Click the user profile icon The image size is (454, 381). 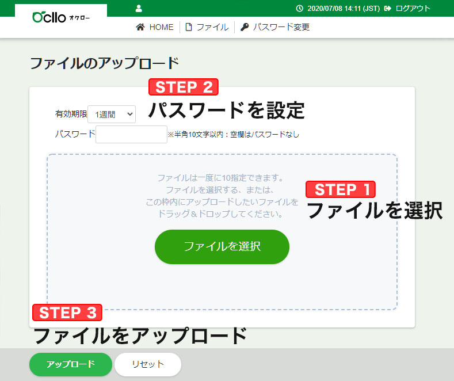click(x=139, y=9)
